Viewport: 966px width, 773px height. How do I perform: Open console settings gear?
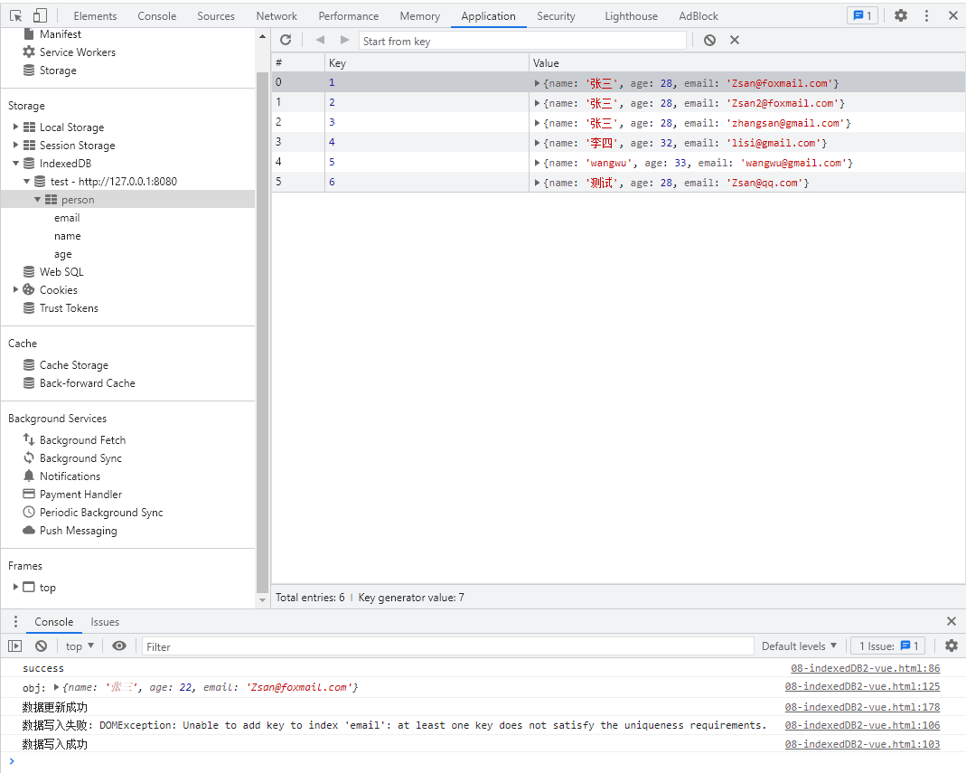(x=952, y=646)
